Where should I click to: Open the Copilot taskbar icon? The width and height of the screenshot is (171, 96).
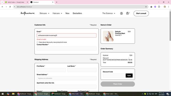click(x=8, y=94)
